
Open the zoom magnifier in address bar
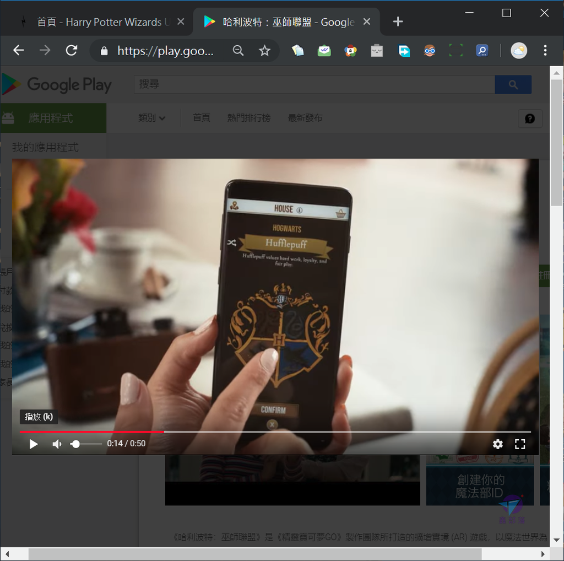(238, 50)
